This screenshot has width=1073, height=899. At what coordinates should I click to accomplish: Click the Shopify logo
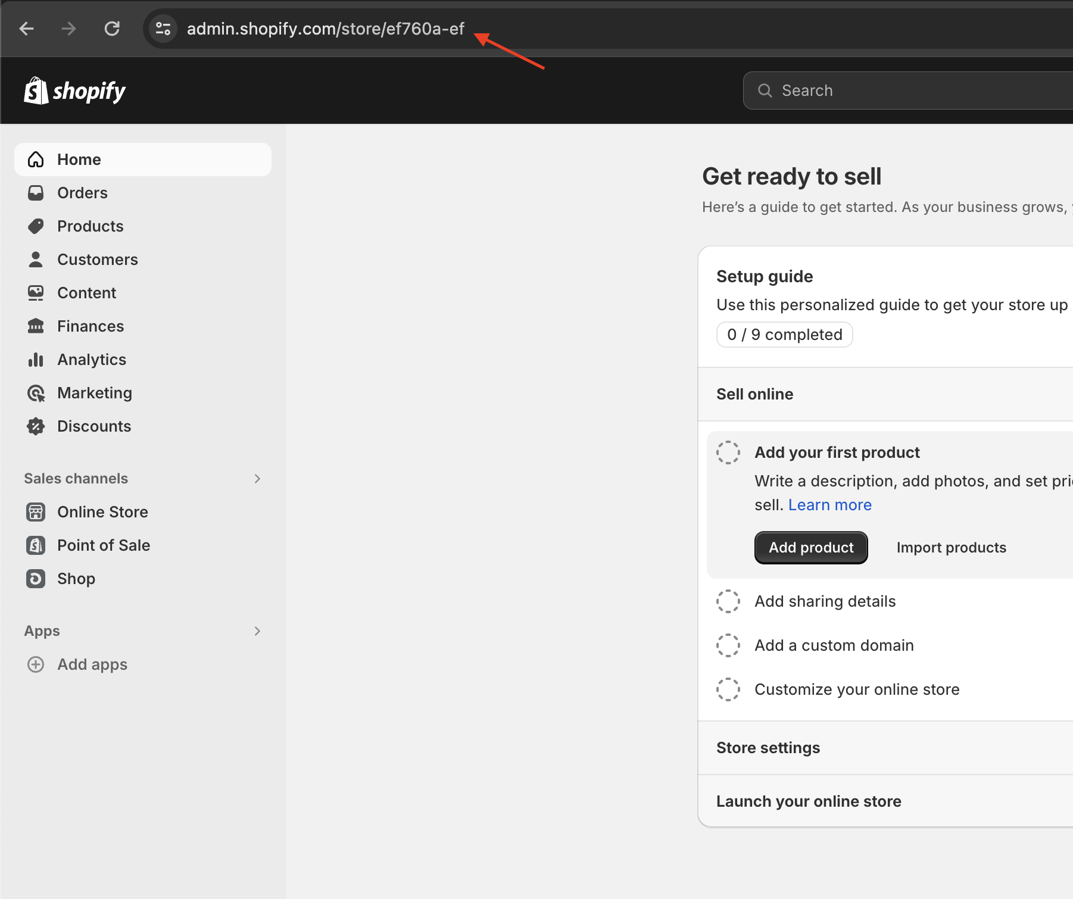[x=74, y=90]
